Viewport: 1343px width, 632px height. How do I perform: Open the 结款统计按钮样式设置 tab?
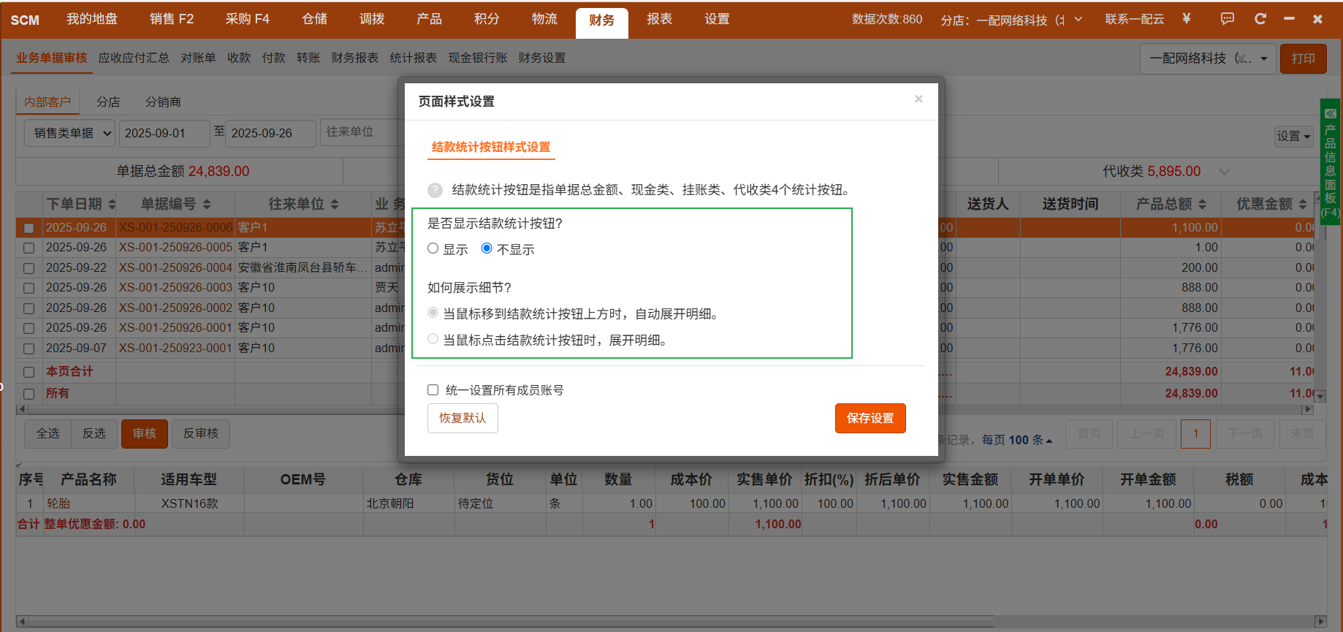click(491, 147)
